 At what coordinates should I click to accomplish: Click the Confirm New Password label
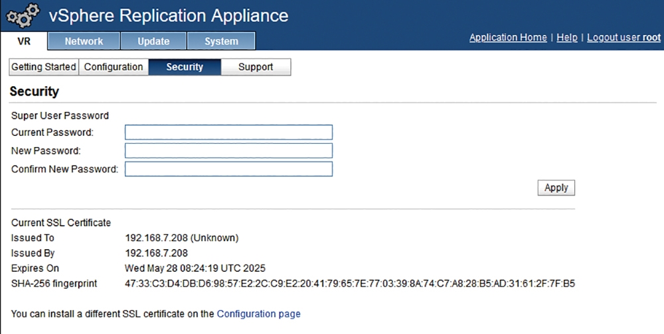(x=65, y=169)
